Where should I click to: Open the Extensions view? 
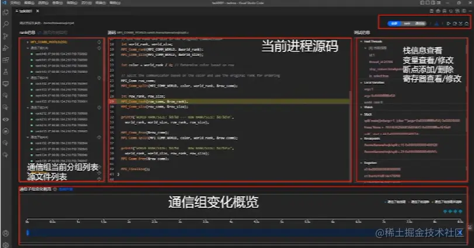click(x=5, y=60)
